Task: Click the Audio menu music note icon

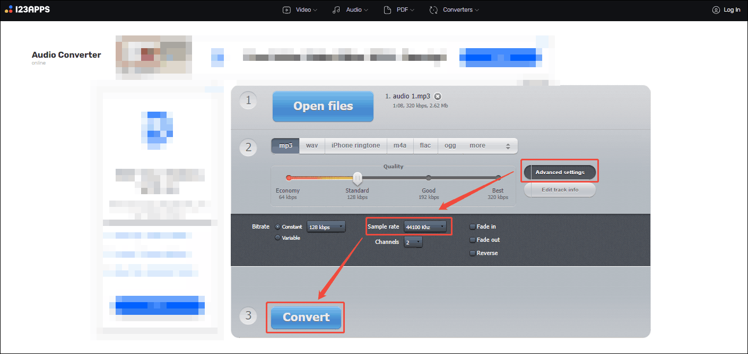Action: tap(336, 10)
